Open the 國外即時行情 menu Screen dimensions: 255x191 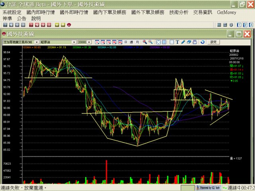(74, 12)
